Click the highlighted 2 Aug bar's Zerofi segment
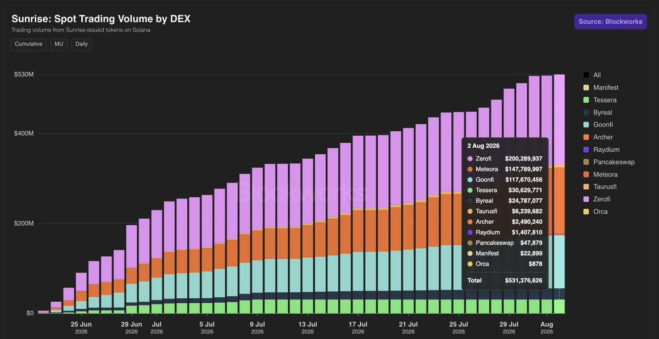 [559, 119]
